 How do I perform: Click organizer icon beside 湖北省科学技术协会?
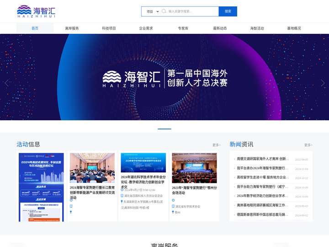coord(173,206)
